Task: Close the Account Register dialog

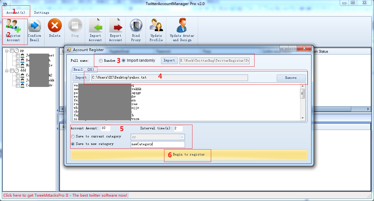Action: [x=304, y=49]
